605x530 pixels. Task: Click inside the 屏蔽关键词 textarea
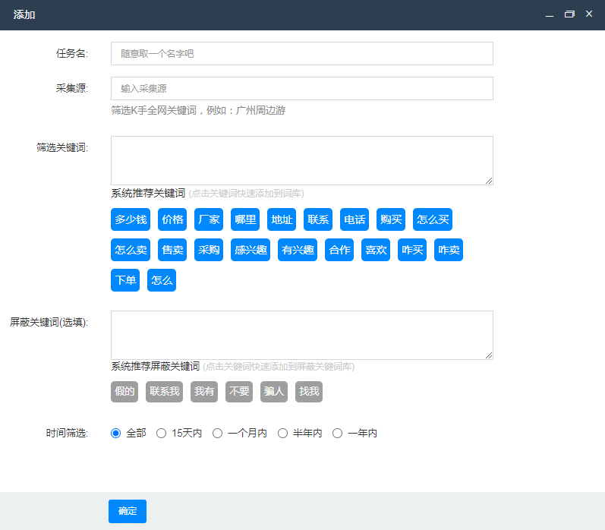point(301,335)
